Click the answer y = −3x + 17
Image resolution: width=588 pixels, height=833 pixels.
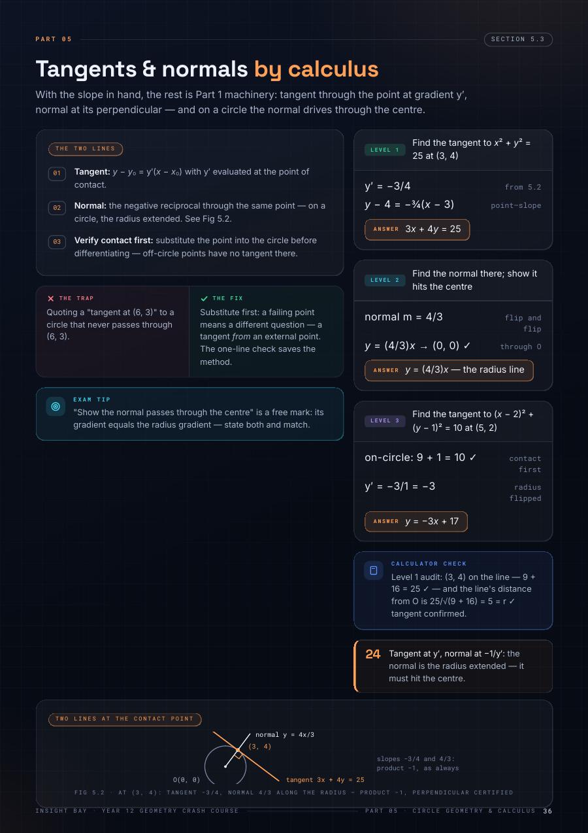416,521
